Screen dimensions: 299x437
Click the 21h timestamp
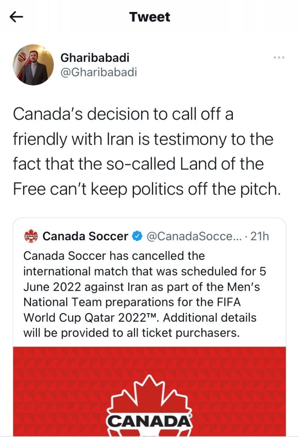(259, 236)
